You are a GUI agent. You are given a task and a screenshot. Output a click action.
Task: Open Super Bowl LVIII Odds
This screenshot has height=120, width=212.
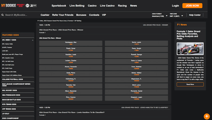click(9, 72)
